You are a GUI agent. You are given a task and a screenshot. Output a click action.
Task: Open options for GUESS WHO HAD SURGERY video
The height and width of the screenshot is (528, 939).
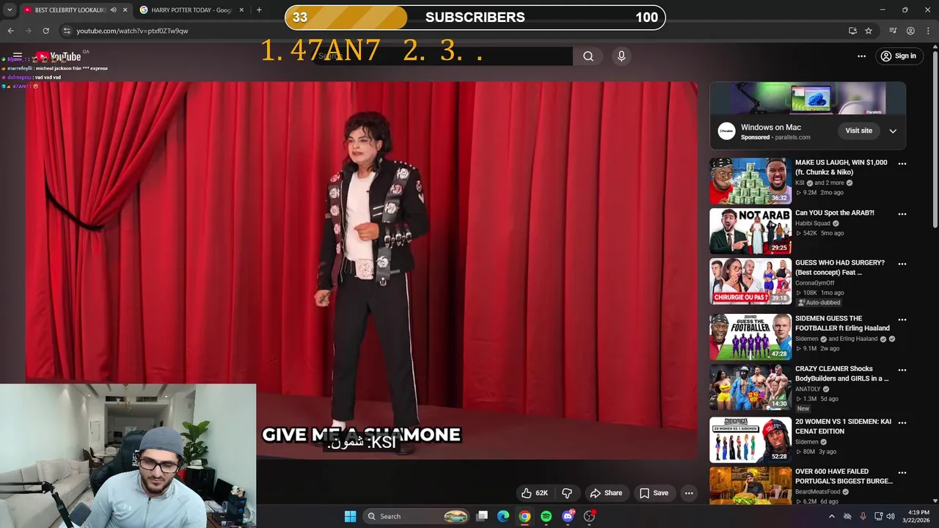(902, 264)
